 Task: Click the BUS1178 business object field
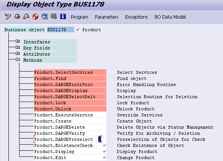tap(61, 30)
